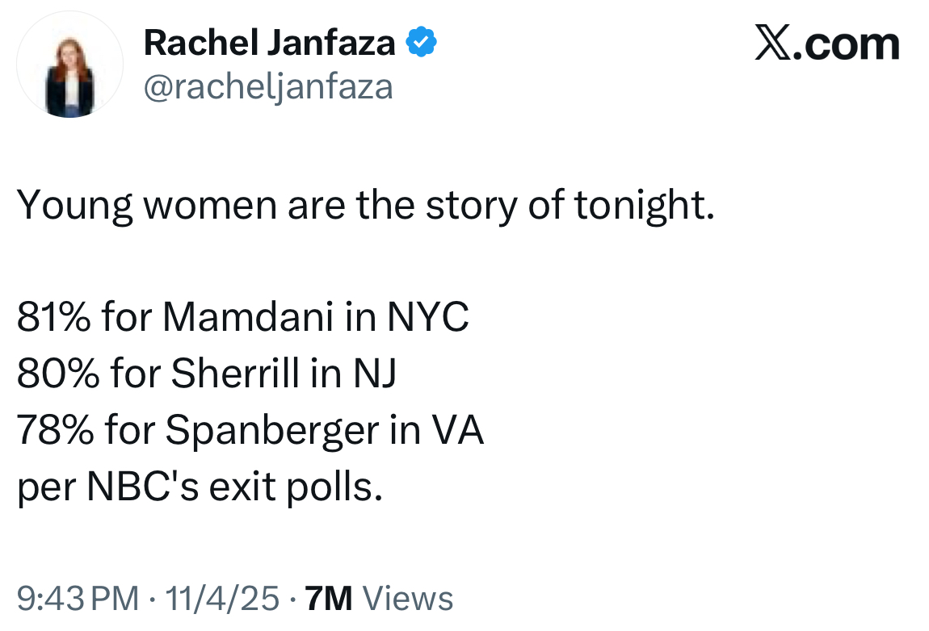
Task: Click the "per NBC's exit polls." line
Action: click(x=200, y=487)
